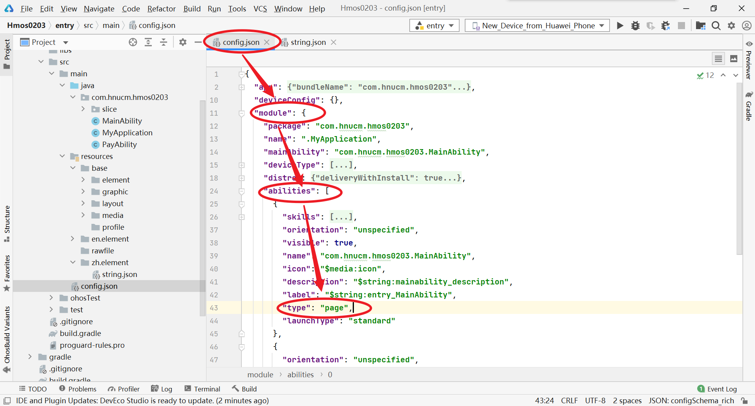Viewport: 755px width, 406px height.
Task: Open the Build tool window
Action: click(244, 389)
